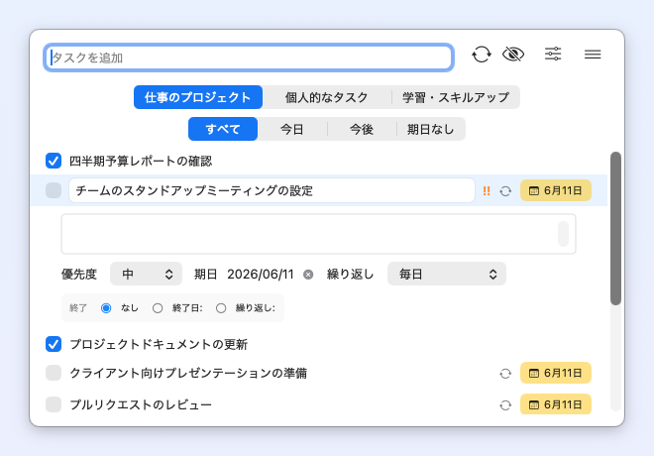The image size is (654, 456).
Task: Select the 仕事のプロジェクト tab
Action: [198, 97]
